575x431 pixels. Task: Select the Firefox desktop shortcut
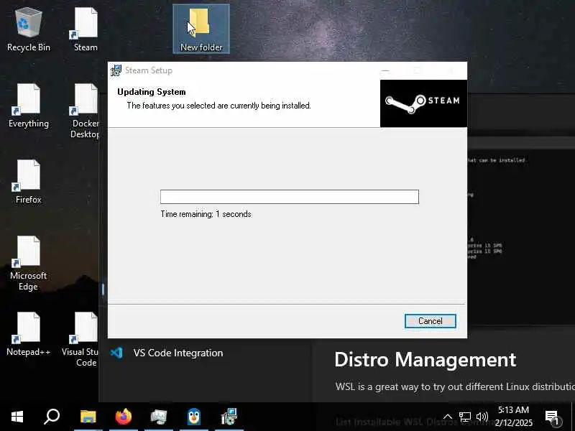pos(29,182)
